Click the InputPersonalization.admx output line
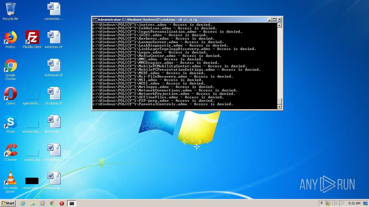The image size is (369, 207). pos(167,32)
